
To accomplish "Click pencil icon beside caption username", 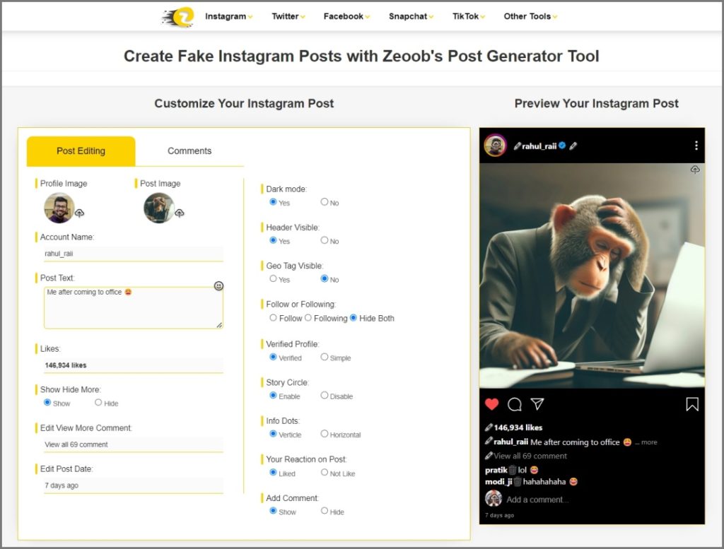I will (489, 441).
